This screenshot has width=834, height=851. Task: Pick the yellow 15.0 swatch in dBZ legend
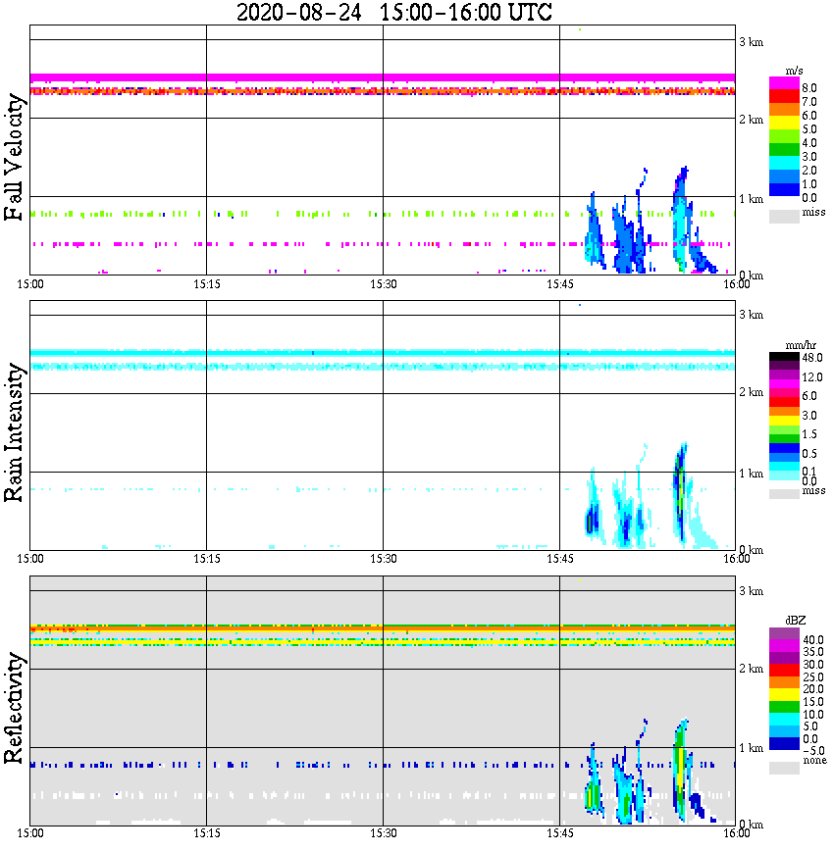click(x=784, y=694)
